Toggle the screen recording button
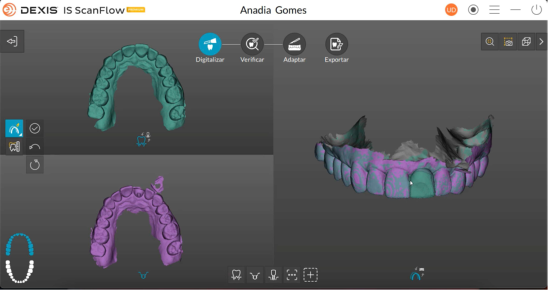The height and width of the screenshot is (290, 548). [473, 10]
